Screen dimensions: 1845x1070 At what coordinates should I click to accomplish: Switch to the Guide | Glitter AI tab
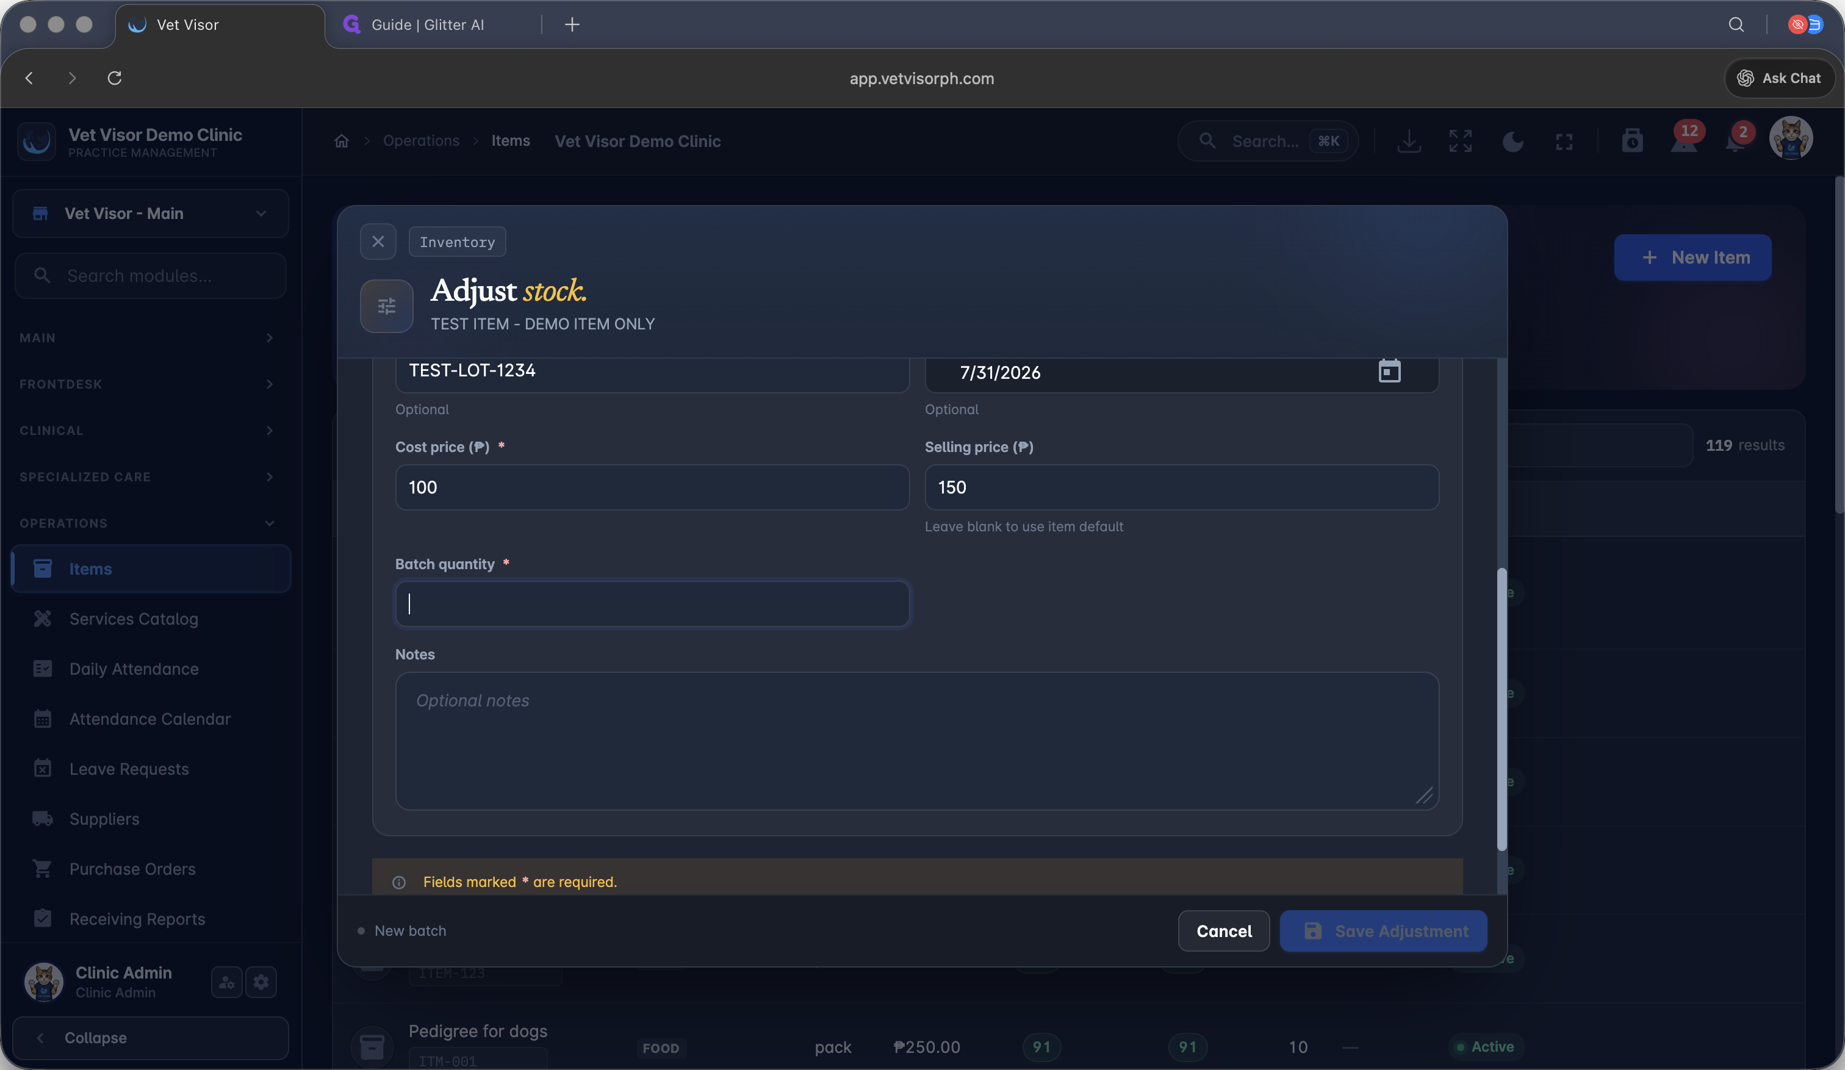(x=429, y=25)
